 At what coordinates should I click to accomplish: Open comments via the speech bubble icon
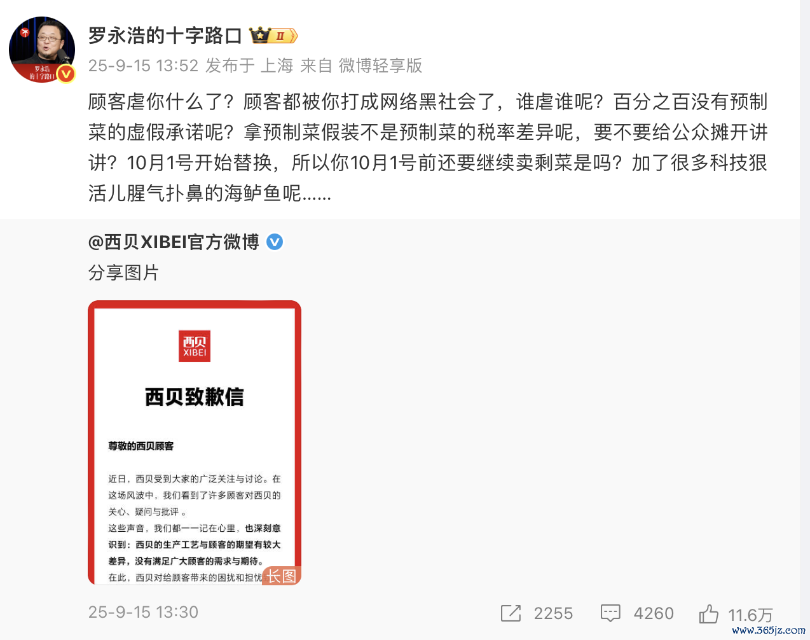click(610, 613)
